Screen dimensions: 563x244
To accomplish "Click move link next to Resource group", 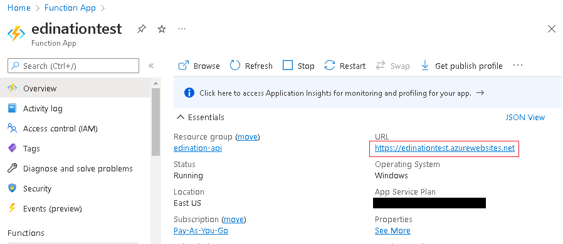I will click(x=248, y=137).
